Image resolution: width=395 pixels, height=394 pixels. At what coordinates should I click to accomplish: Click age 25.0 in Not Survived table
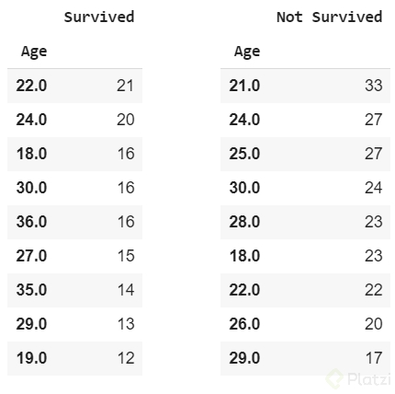pos(244,154)
